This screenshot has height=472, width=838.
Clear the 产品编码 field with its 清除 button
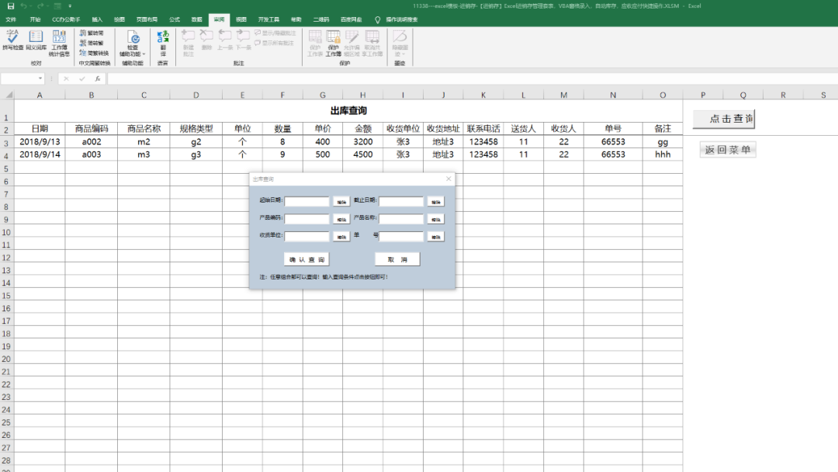pyautogui.click(x=341, y=219)
